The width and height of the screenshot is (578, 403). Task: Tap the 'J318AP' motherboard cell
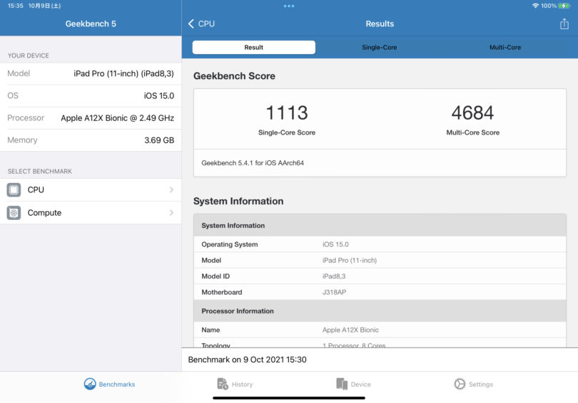click(335, 293)
